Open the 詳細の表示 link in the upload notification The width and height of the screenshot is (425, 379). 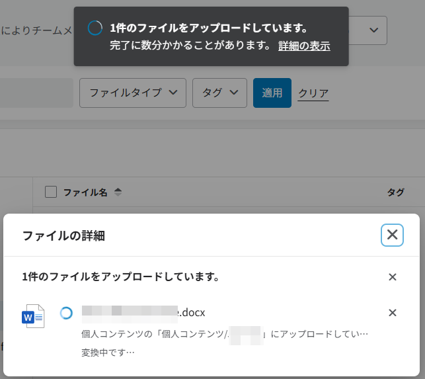pyautogui.click(x=304, y=46)
